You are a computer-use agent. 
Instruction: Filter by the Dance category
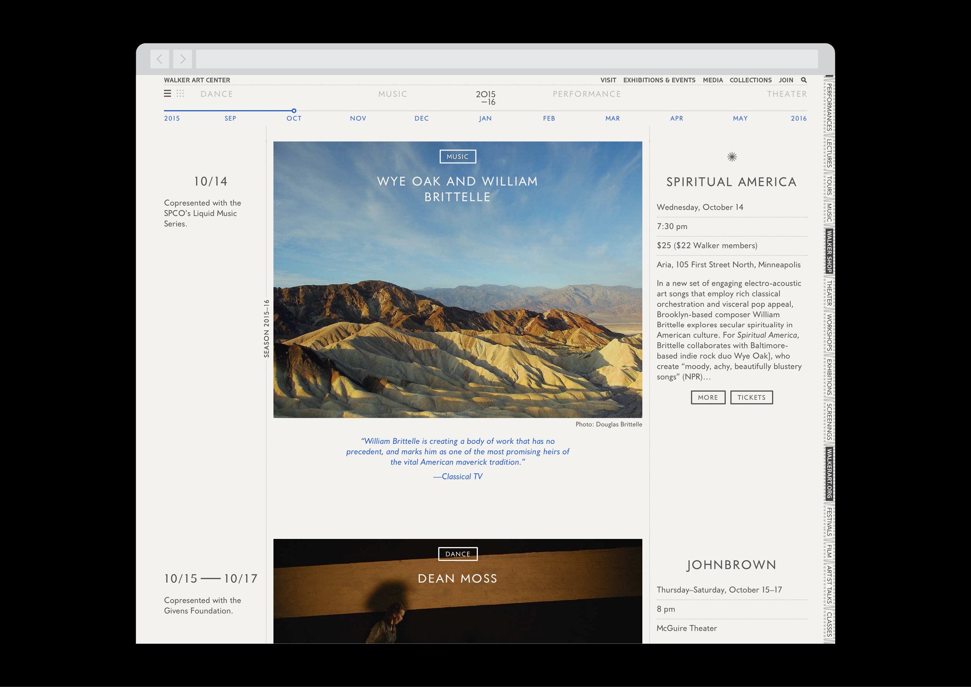click(217, 94)
